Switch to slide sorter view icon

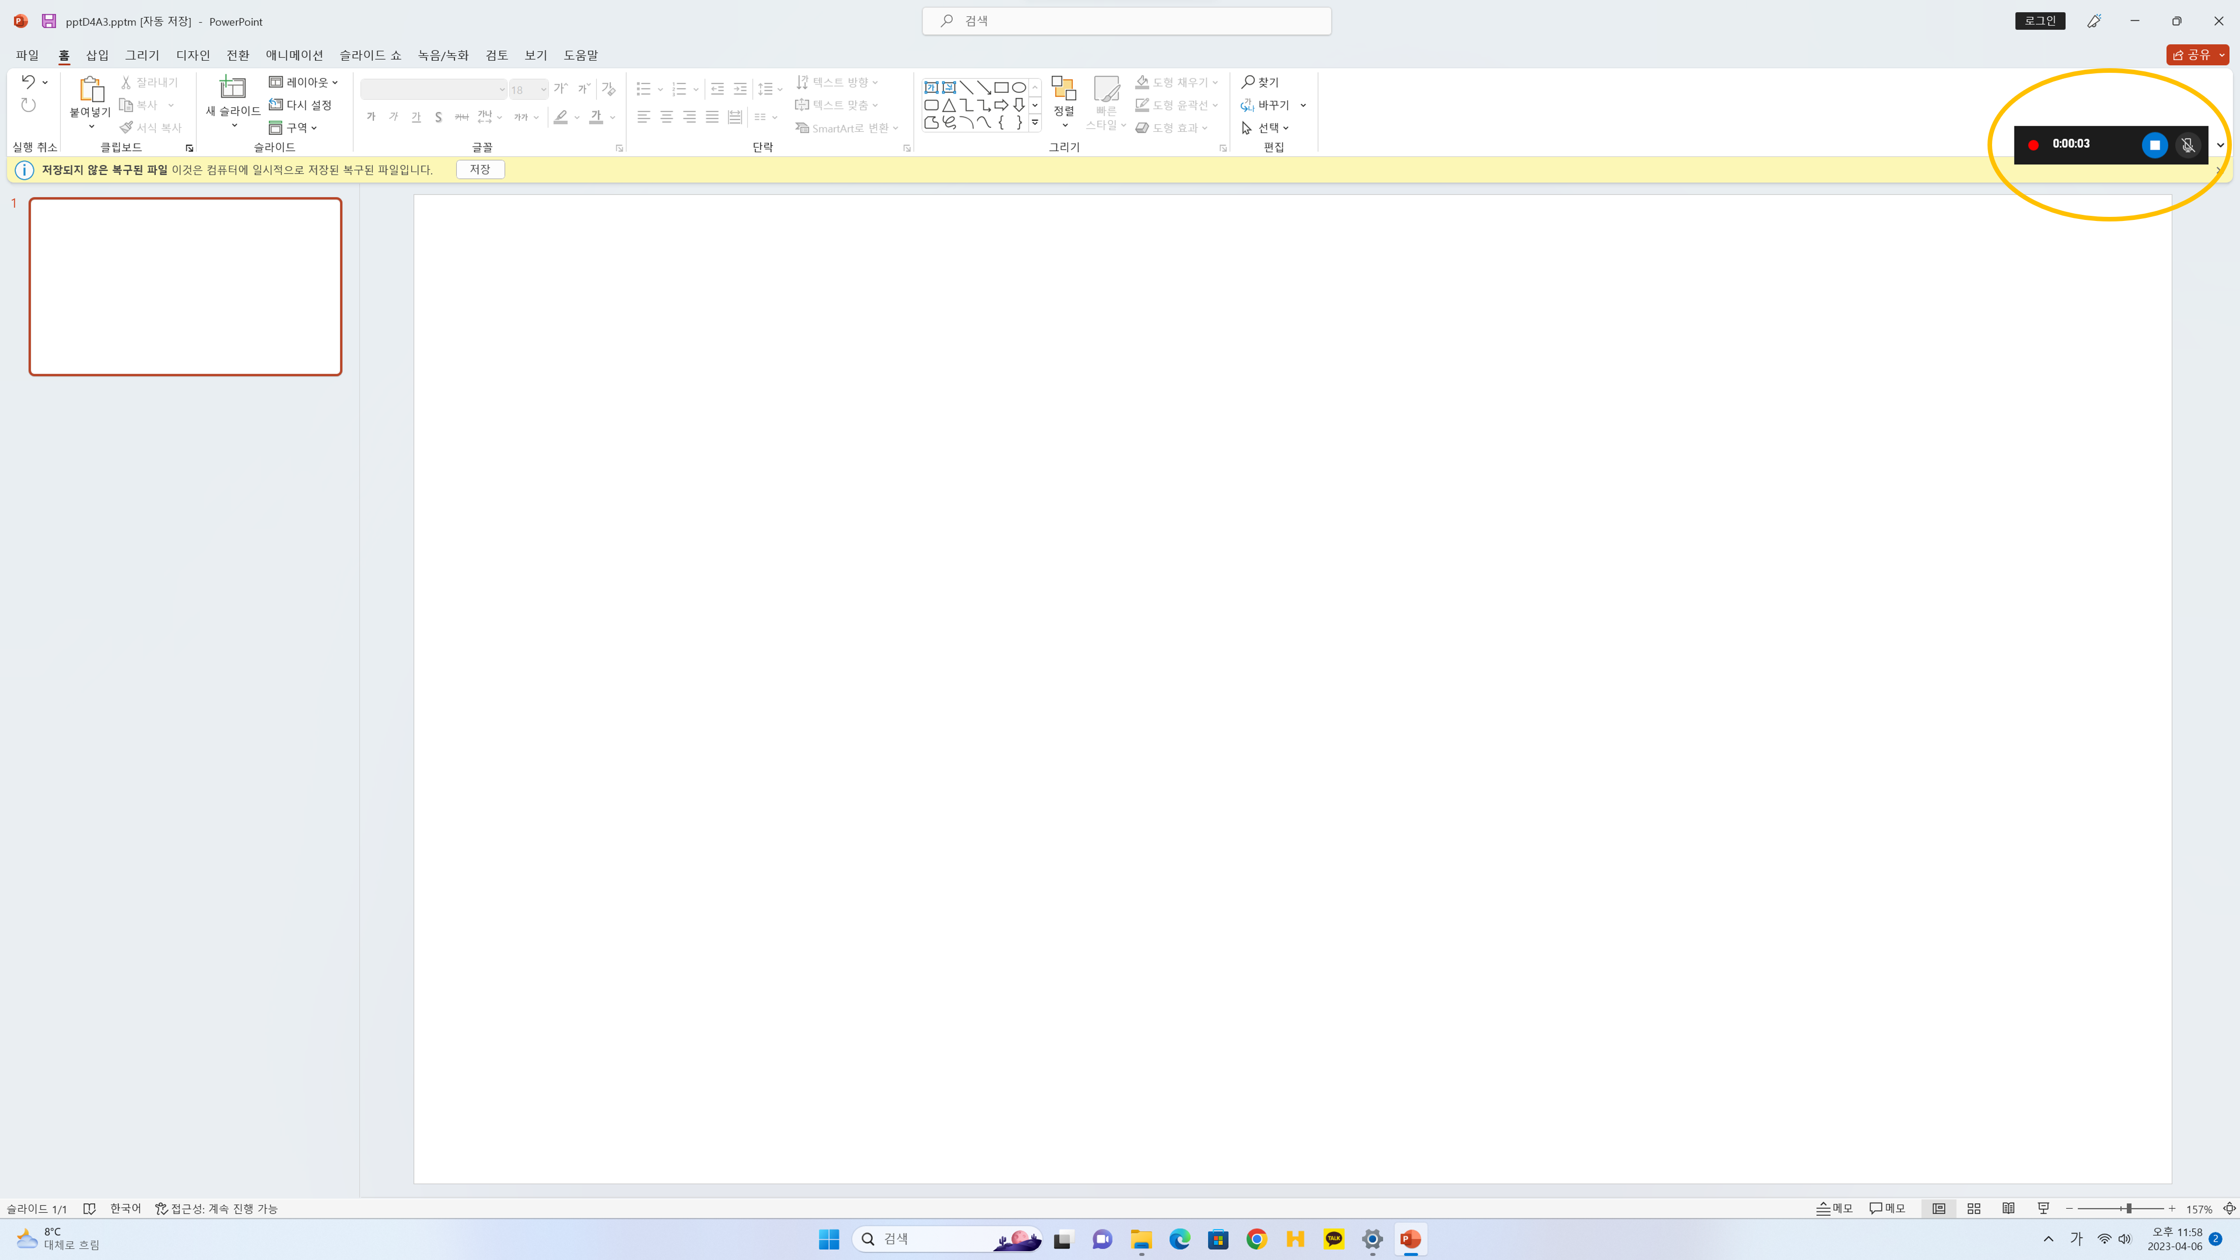(x=1974, y=1209)
